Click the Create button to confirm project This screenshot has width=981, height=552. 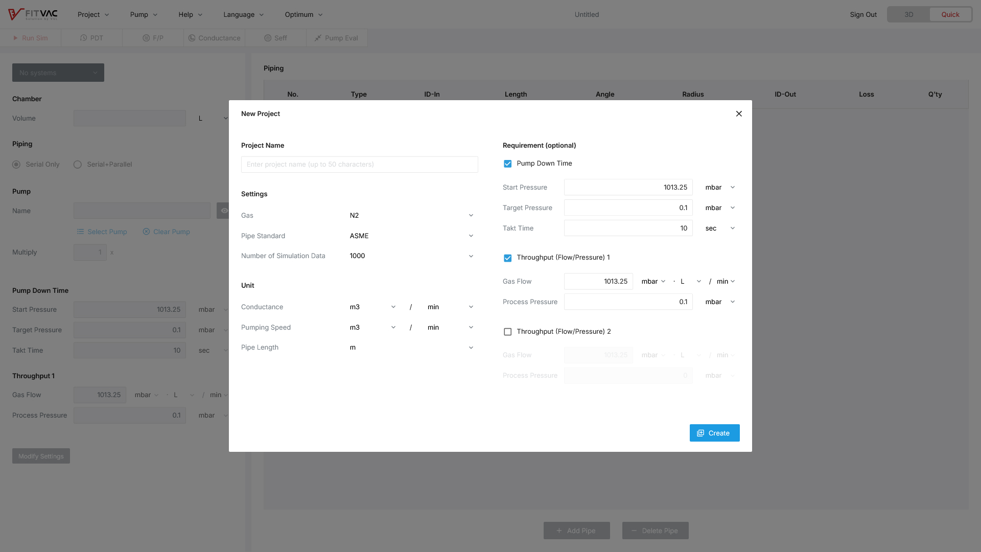click(x=714, y=433)
